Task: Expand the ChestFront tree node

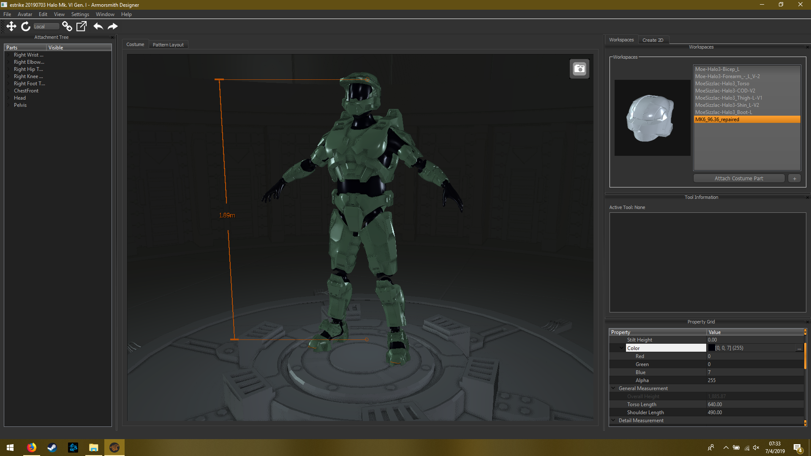Action: pos(8,91)
